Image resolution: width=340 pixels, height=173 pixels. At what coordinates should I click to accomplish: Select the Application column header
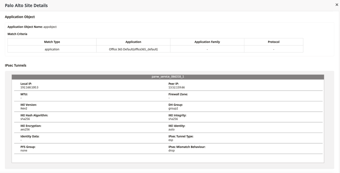[x=133, y=42]
